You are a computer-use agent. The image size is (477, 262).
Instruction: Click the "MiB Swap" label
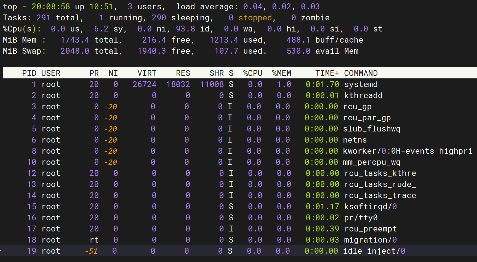pos(22,51)
